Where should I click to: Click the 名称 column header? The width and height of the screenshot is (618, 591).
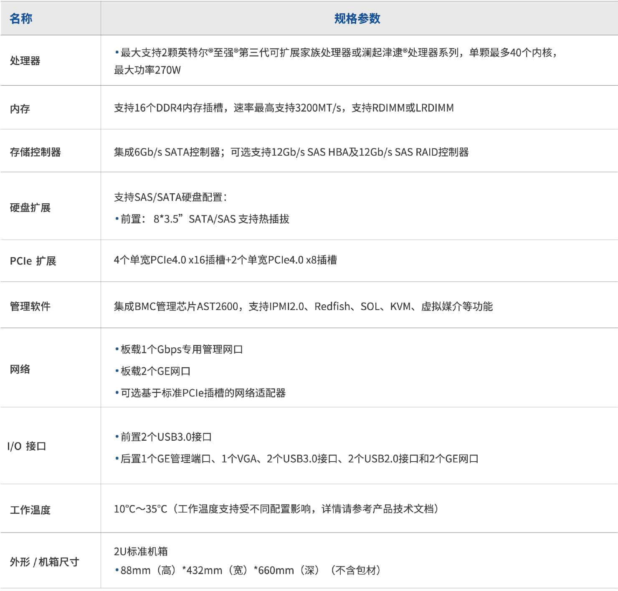(21, 18)
